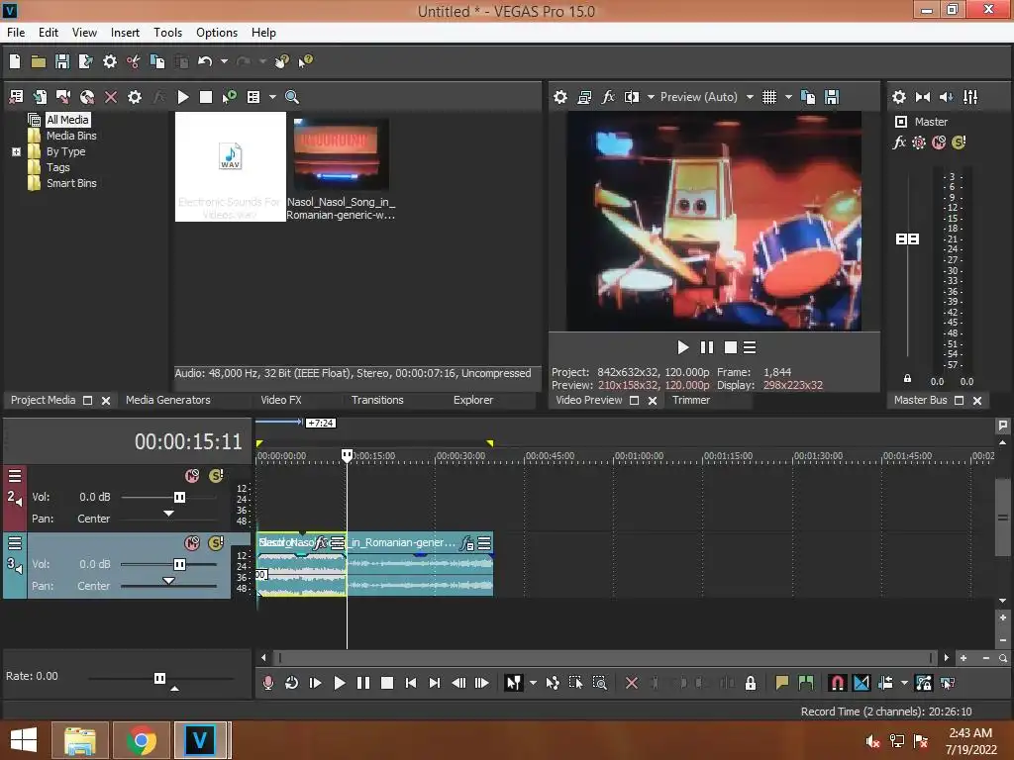This screenshot has height=760, width=1014.
Task: Save the preview snapshot to a file
Action: (832, 97)
